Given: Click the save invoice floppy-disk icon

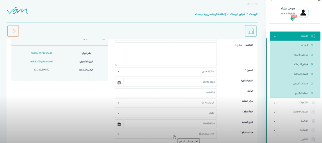Looking at the screenshot, I should pyautogui.click(x=251, y=31).
